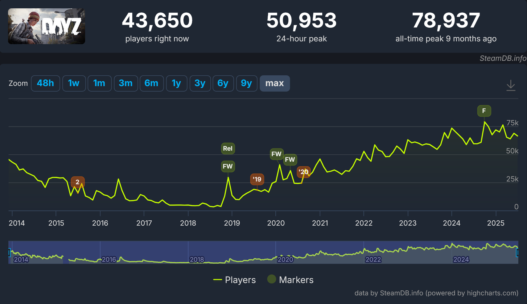Click the 2024 label in navigator

(x=461, y=260)
